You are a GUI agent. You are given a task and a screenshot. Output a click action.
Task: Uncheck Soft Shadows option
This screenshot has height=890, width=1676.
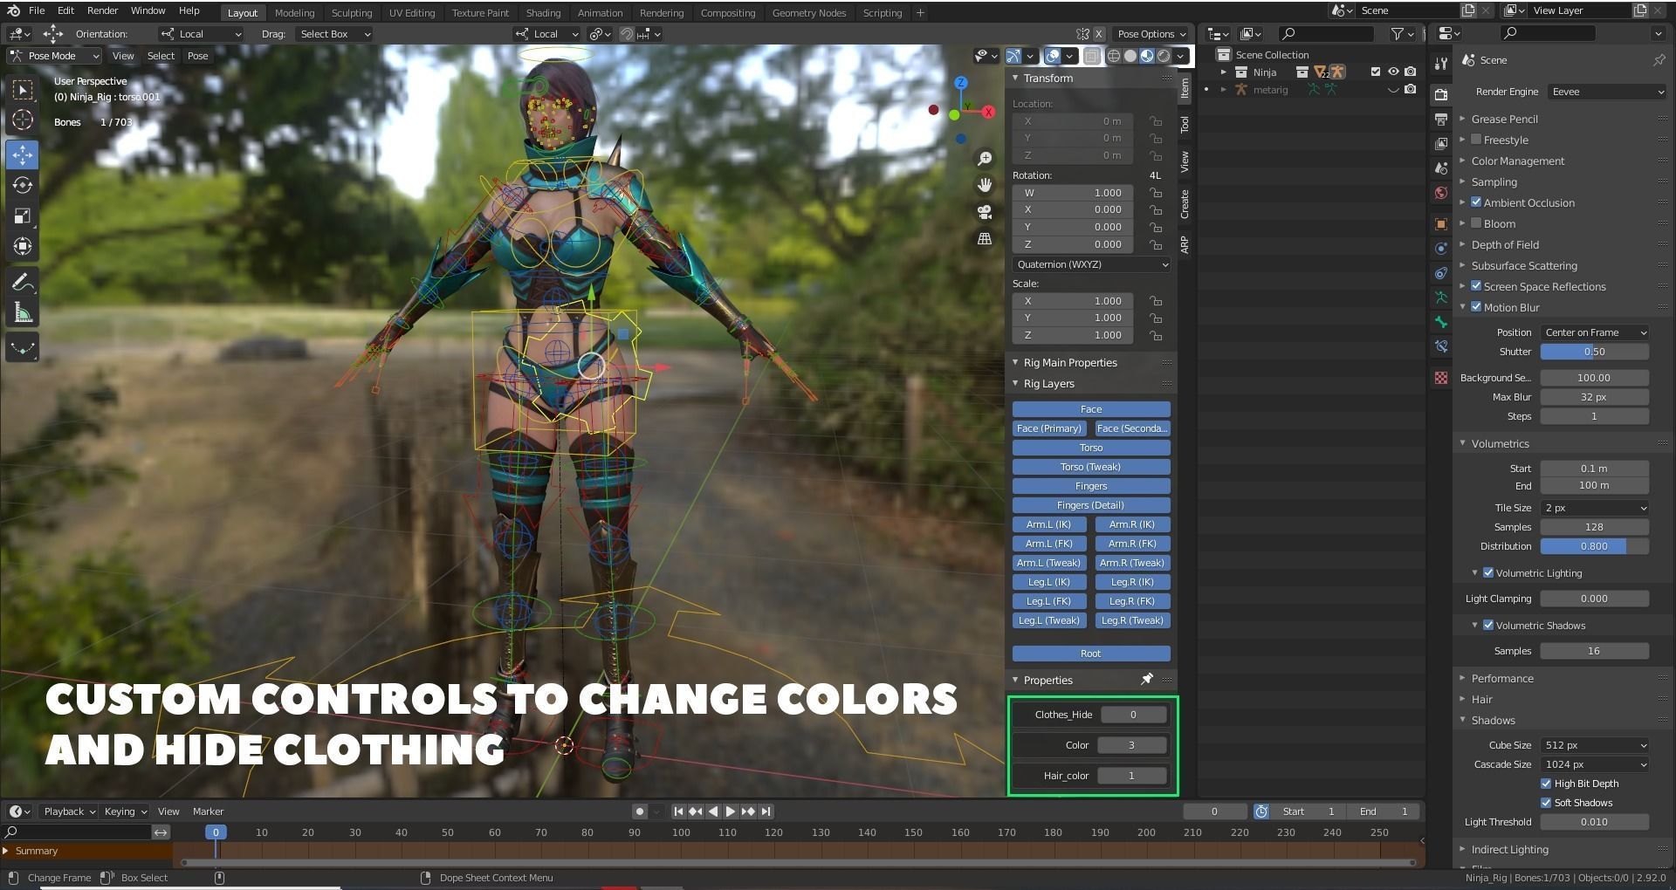point(1546,803)
